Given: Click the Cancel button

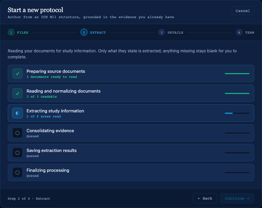Looking at the screenshot, I should coord(243,11).
